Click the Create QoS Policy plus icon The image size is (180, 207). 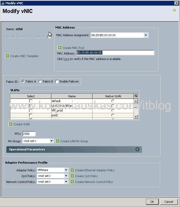coord(72,176)
